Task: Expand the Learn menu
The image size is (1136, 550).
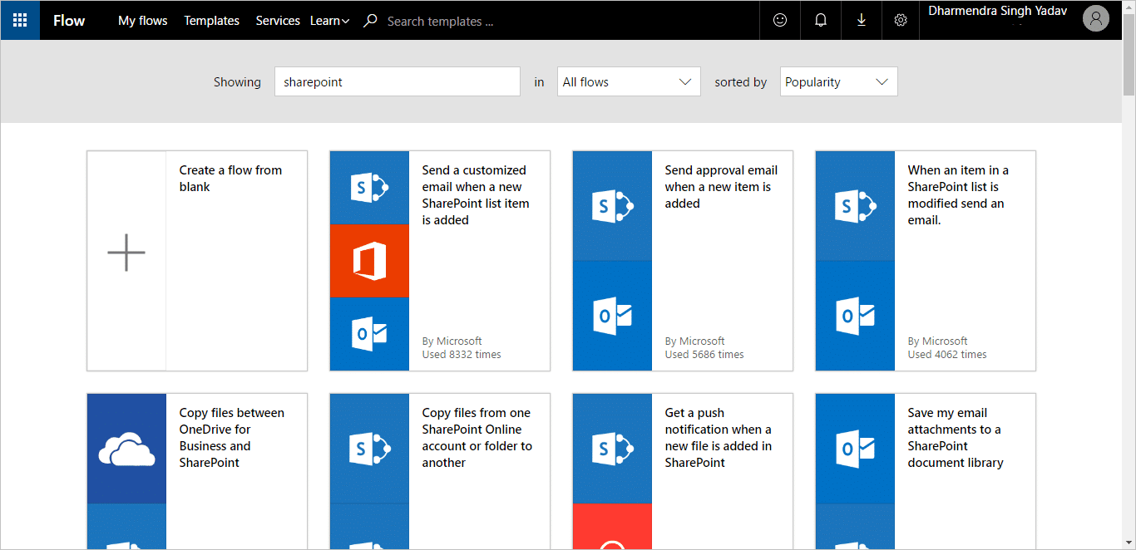Action: click(329, 21)
